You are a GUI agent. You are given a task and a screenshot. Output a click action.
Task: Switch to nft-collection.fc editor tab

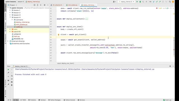click(x=57, y=5)
